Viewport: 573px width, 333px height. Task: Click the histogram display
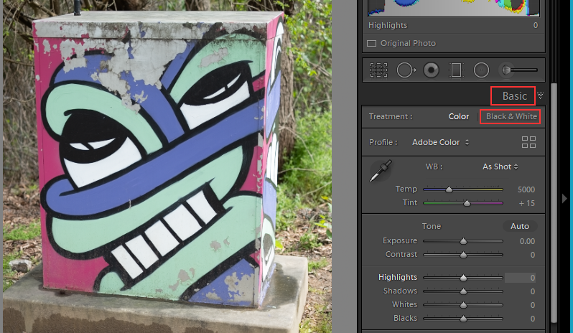(x=454, y=8)
